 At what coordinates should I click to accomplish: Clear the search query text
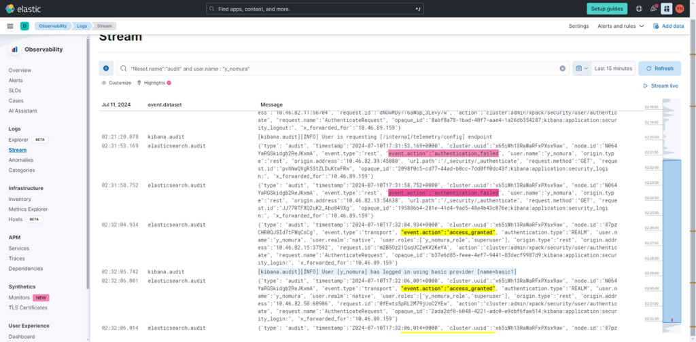point(562,69)
